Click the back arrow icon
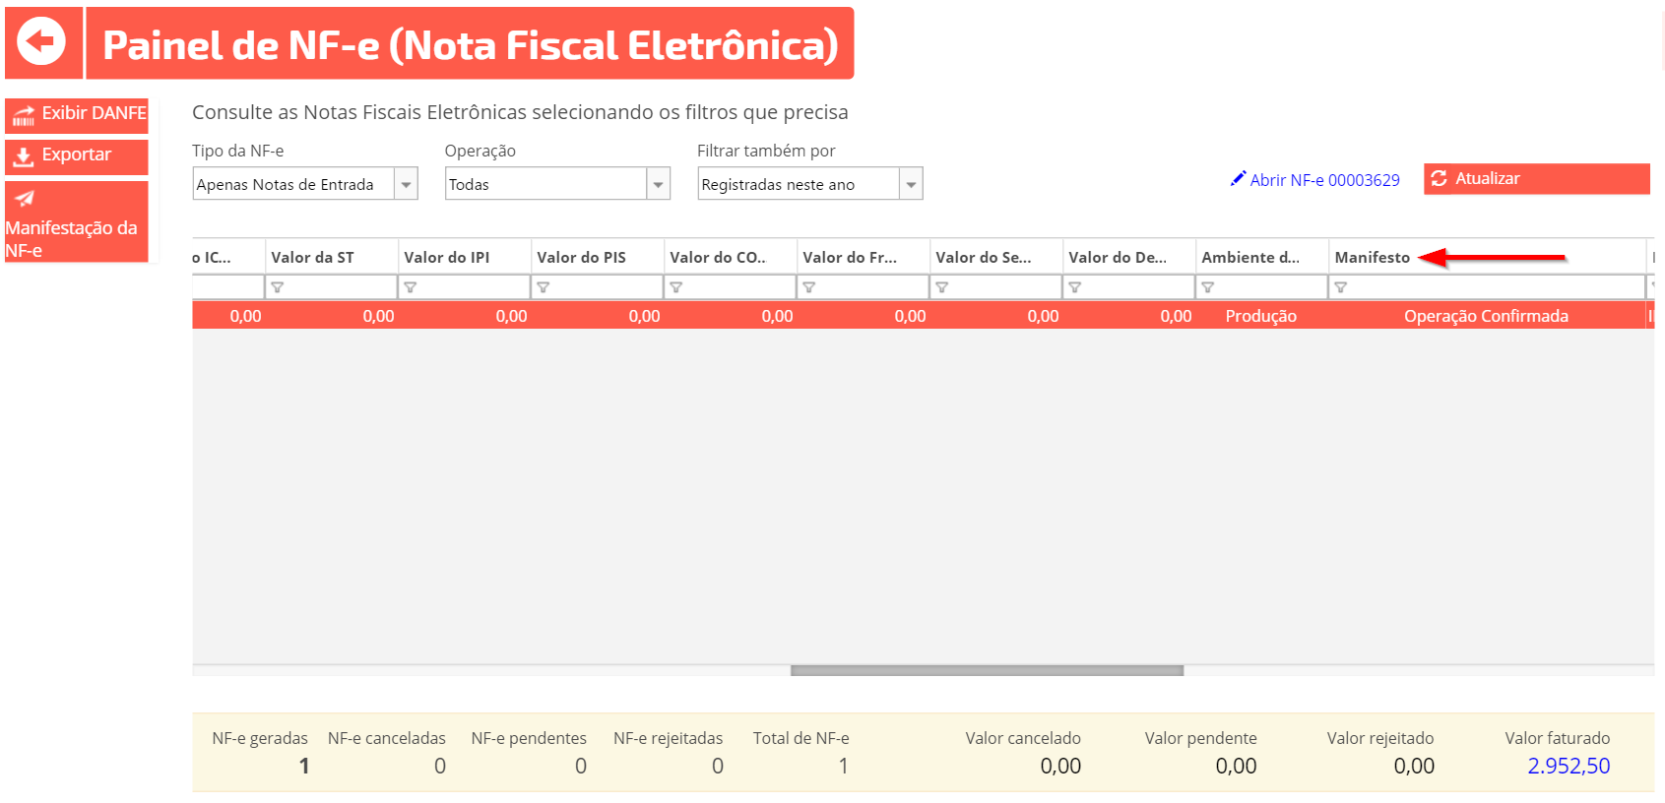Screen dimensions: 1665x803 click(x=41, y=42)
